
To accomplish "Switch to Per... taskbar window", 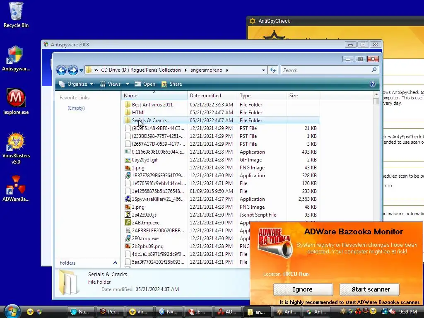I will [110, 312].
